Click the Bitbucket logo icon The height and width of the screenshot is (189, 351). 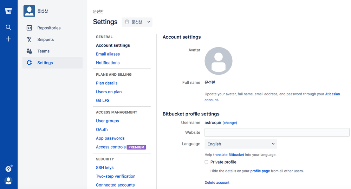[8, 11]
